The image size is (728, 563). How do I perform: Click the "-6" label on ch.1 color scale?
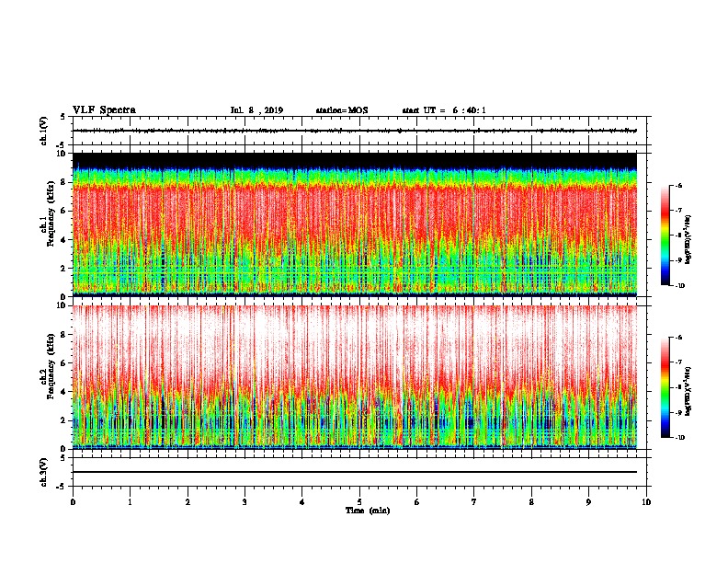click(677, 185)
